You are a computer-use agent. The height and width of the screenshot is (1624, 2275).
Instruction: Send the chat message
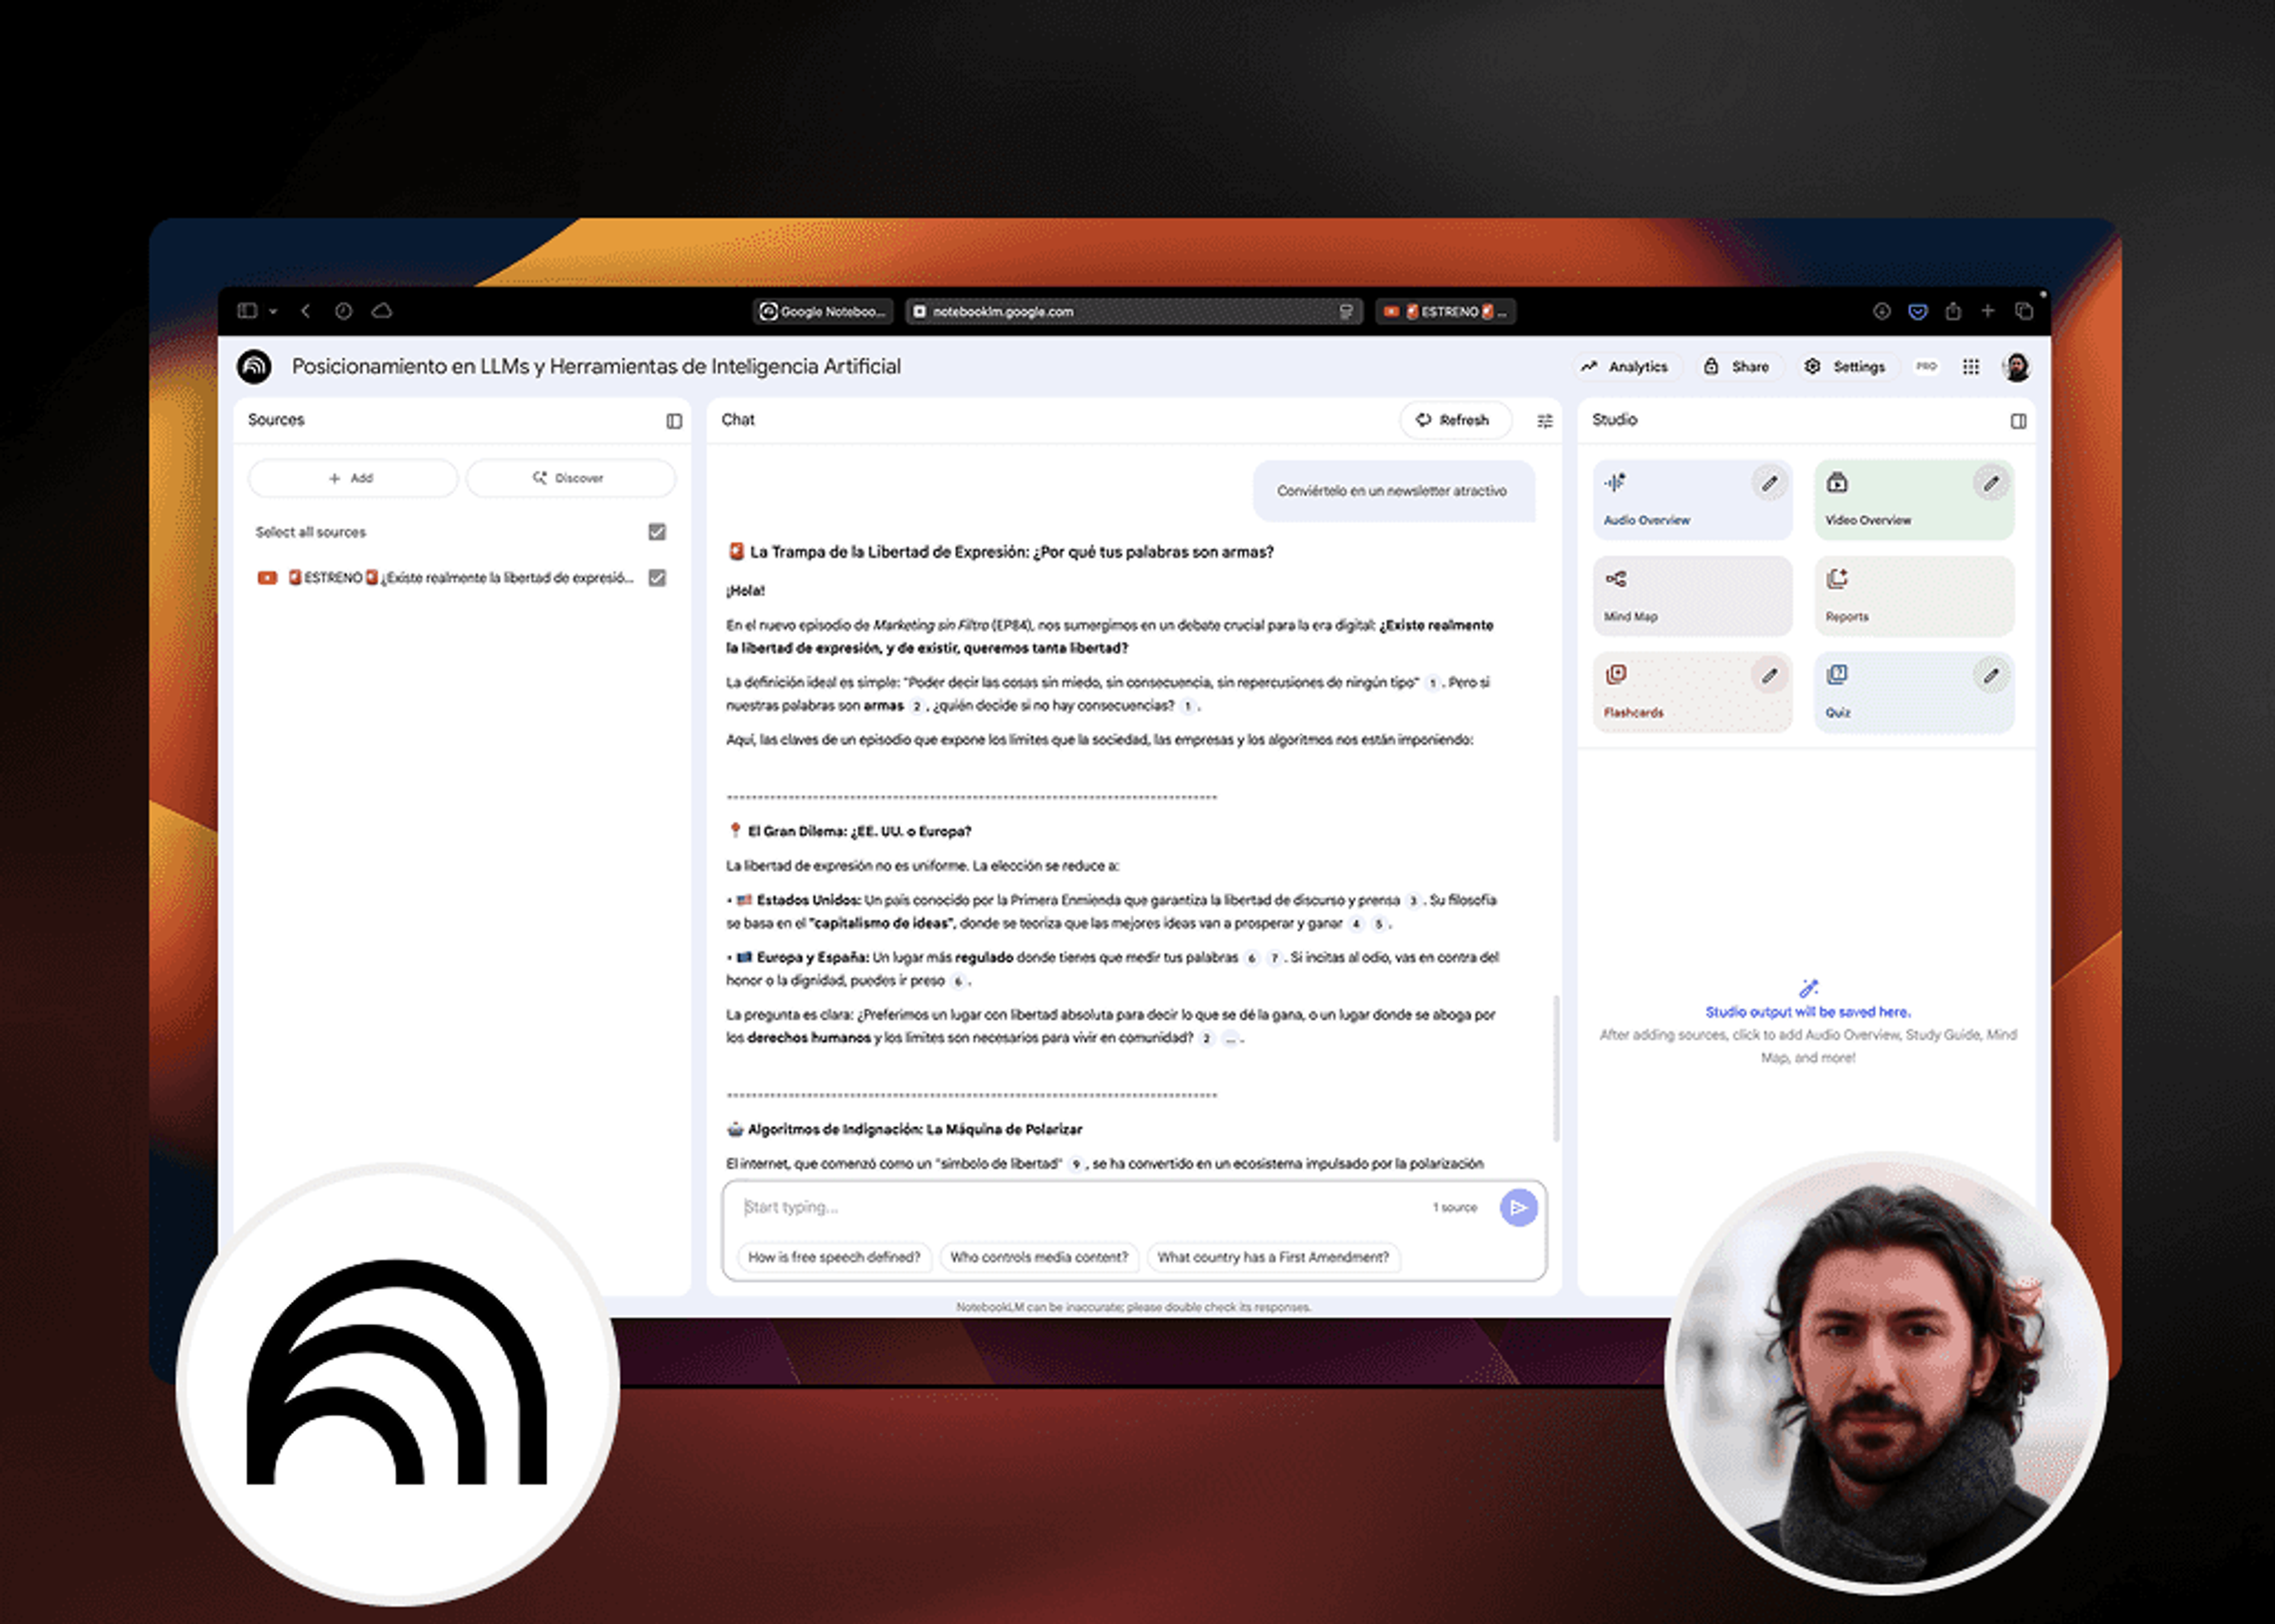1518,1208
